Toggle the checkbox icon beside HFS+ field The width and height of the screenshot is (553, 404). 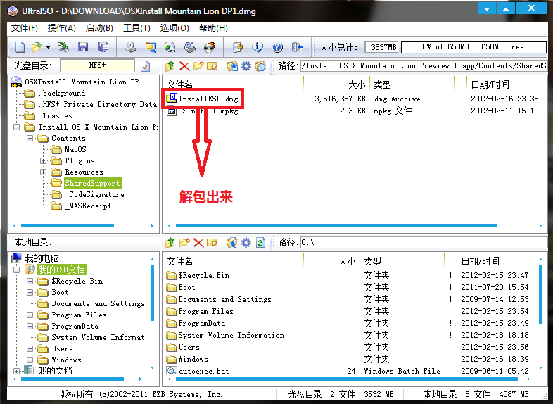coord(146,65)
